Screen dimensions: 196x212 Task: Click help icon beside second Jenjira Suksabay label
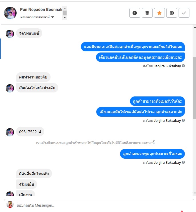click(183, 120)
